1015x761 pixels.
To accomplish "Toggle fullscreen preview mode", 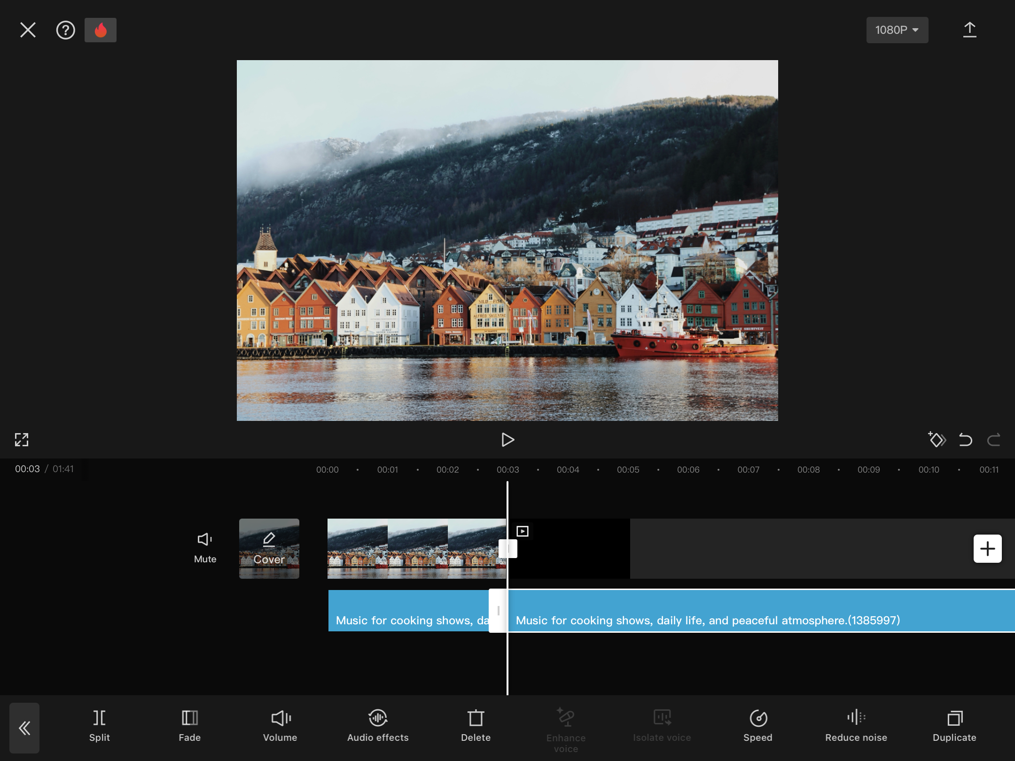I will click(22, 440).
